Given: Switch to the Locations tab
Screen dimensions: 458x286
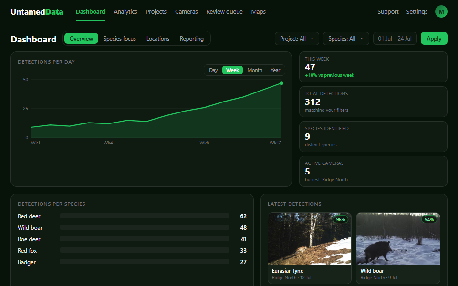Looking at the screenshot, I should click(158, 39).
